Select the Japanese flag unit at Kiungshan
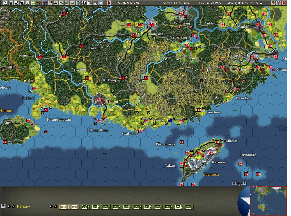This screenshot has height=216, width=291. (x=28, y=121)
